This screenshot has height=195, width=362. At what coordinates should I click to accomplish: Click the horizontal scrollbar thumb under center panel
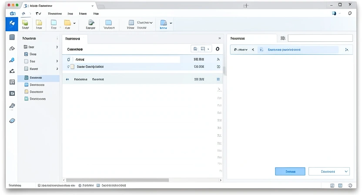pyautogui.click(x=117, y=180)
